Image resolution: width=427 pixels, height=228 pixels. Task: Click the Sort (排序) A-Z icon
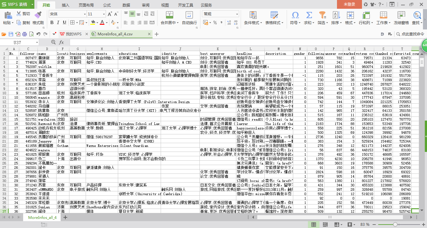336,15
